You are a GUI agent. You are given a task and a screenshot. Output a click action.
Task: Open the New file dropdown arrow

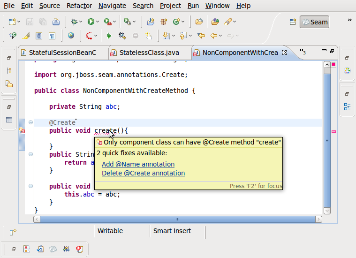click(19, 22)
